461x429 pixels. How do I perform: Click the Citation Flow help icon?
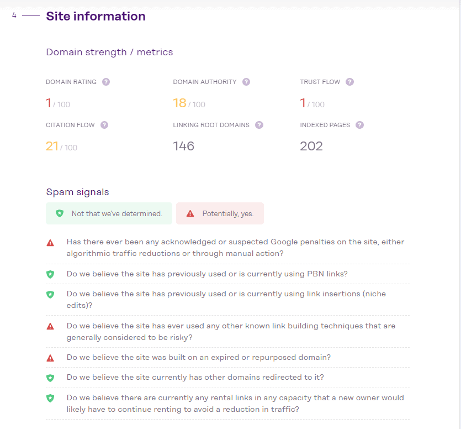coord(104,125)
